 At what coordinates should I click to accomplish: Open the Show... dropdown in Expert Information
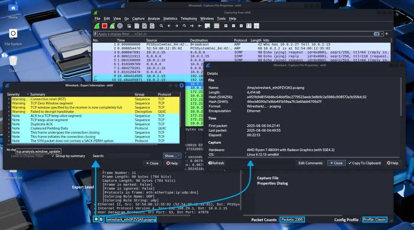[172, 156]
